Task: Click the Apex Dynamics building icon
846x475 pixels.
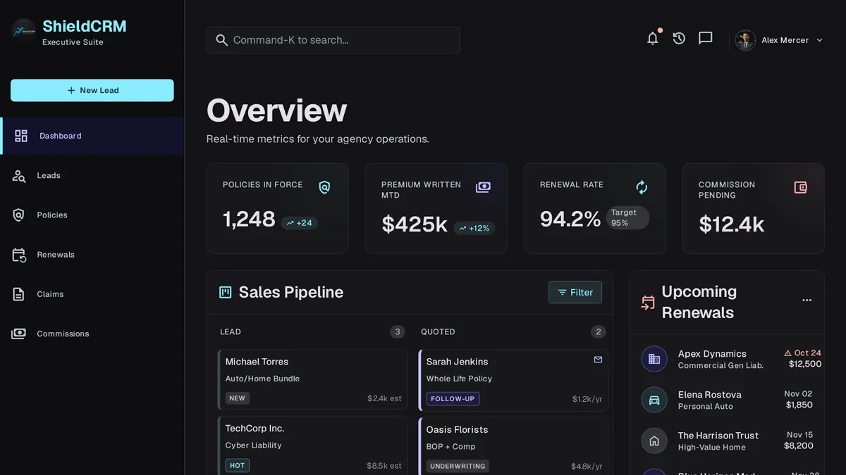Action: pyautogui.click(x=654, y=359)
